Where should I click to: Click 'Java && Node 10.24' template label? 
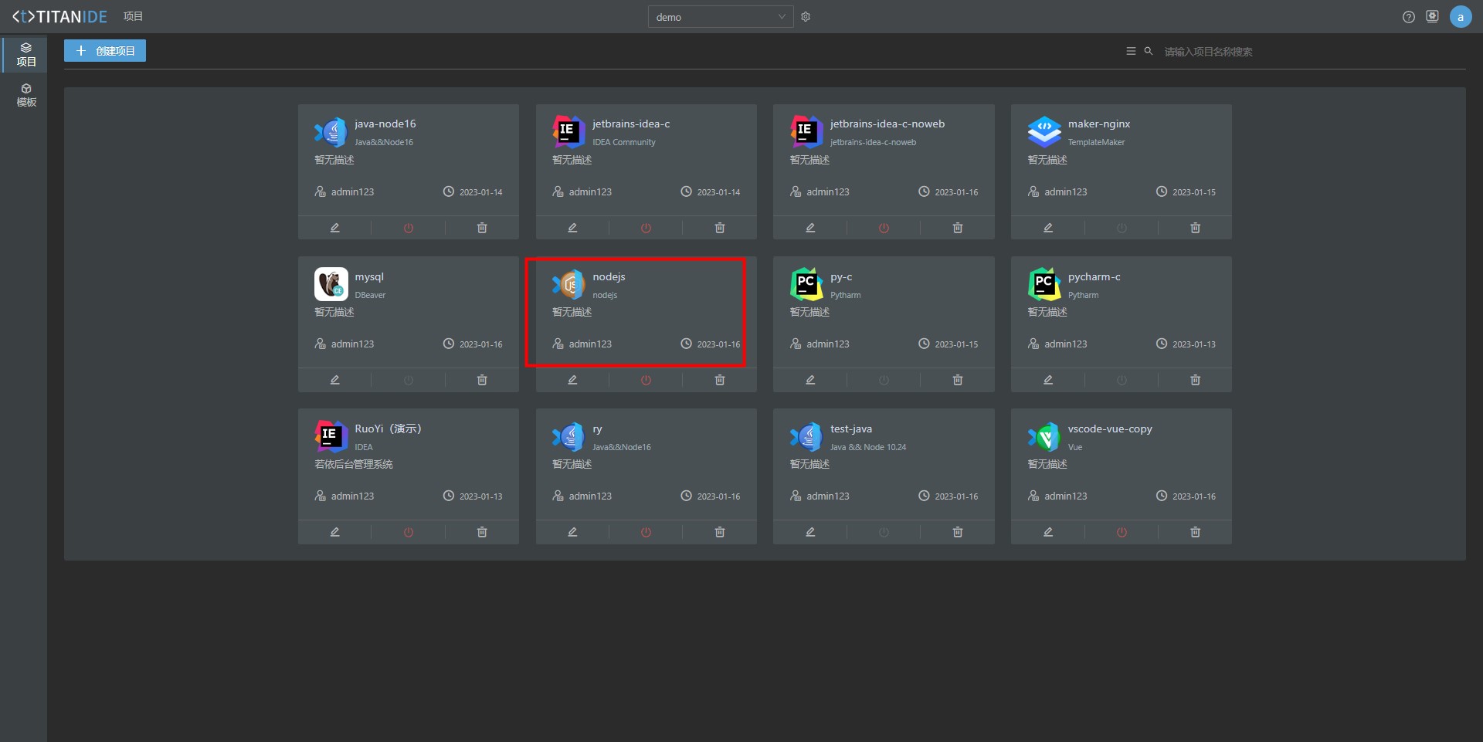pos(868,447)
